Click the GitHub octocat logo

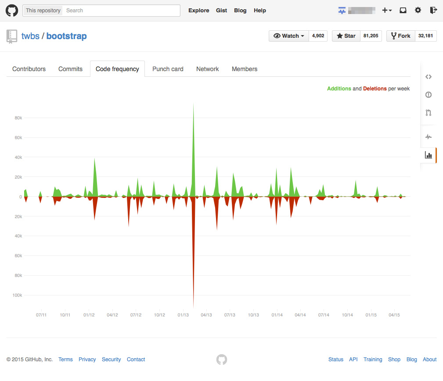click(11, 10)
